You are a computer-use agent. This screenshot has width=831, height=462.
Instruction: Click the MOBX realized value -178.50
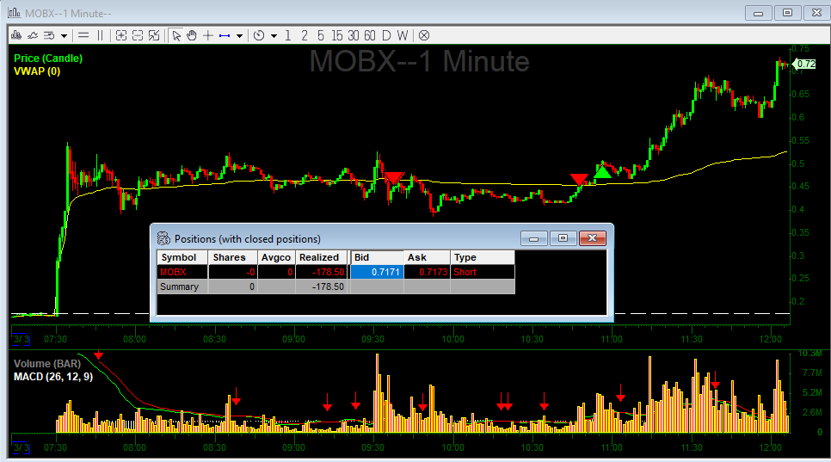[x=321, y=272]
